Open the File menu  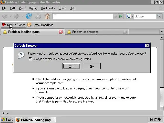coord(4,8)
